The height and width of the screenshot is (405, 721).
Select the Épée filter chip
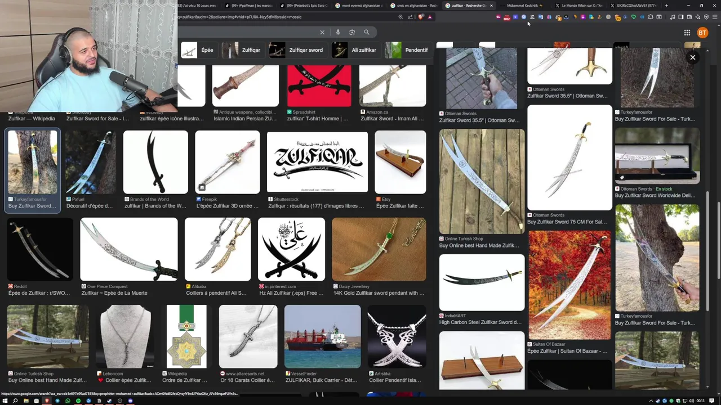tap(199, 50)
